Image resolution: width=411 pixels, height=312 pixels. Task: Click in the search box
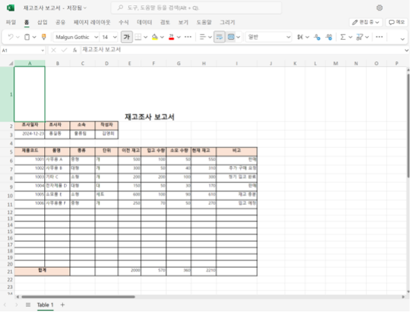196,8
